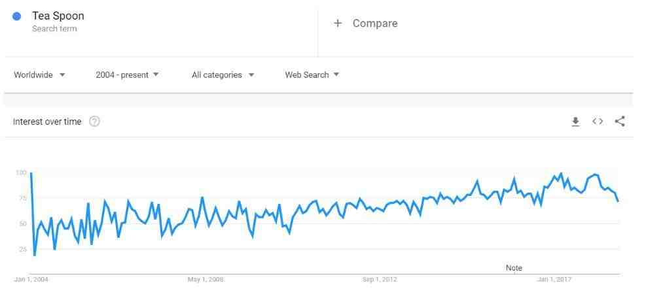The width and height of the screenshot is (648, 298).
Task: Download the interest over time data
Action: 575,122
